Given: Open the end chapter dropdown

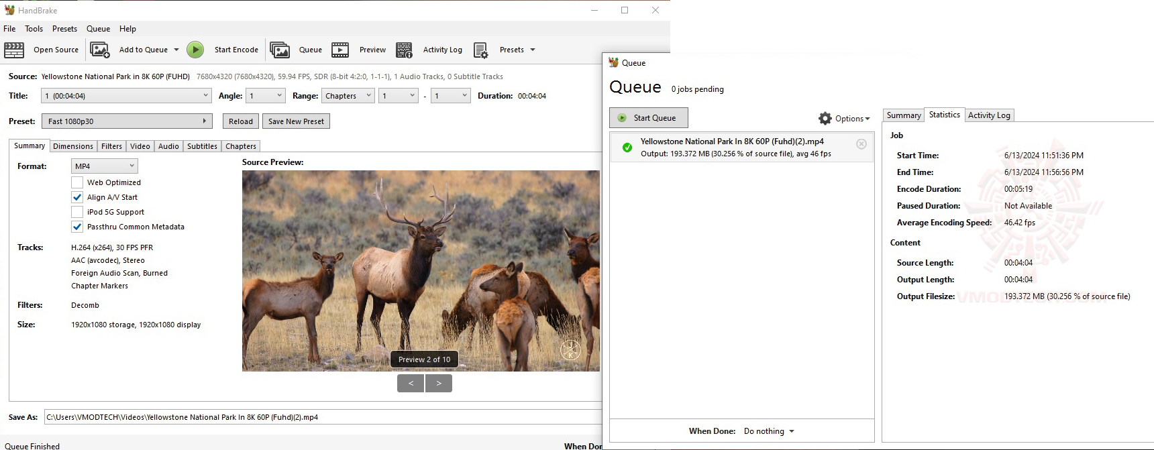Looking at the screenshot, I should click(450, 96).
